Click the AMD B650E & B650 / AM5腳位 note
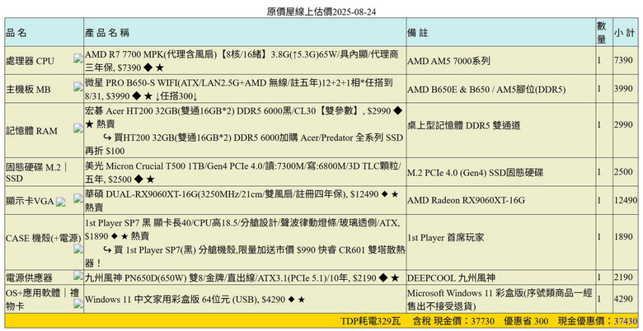Viewport: 643px width, 331px height. (x=486, y=89)
